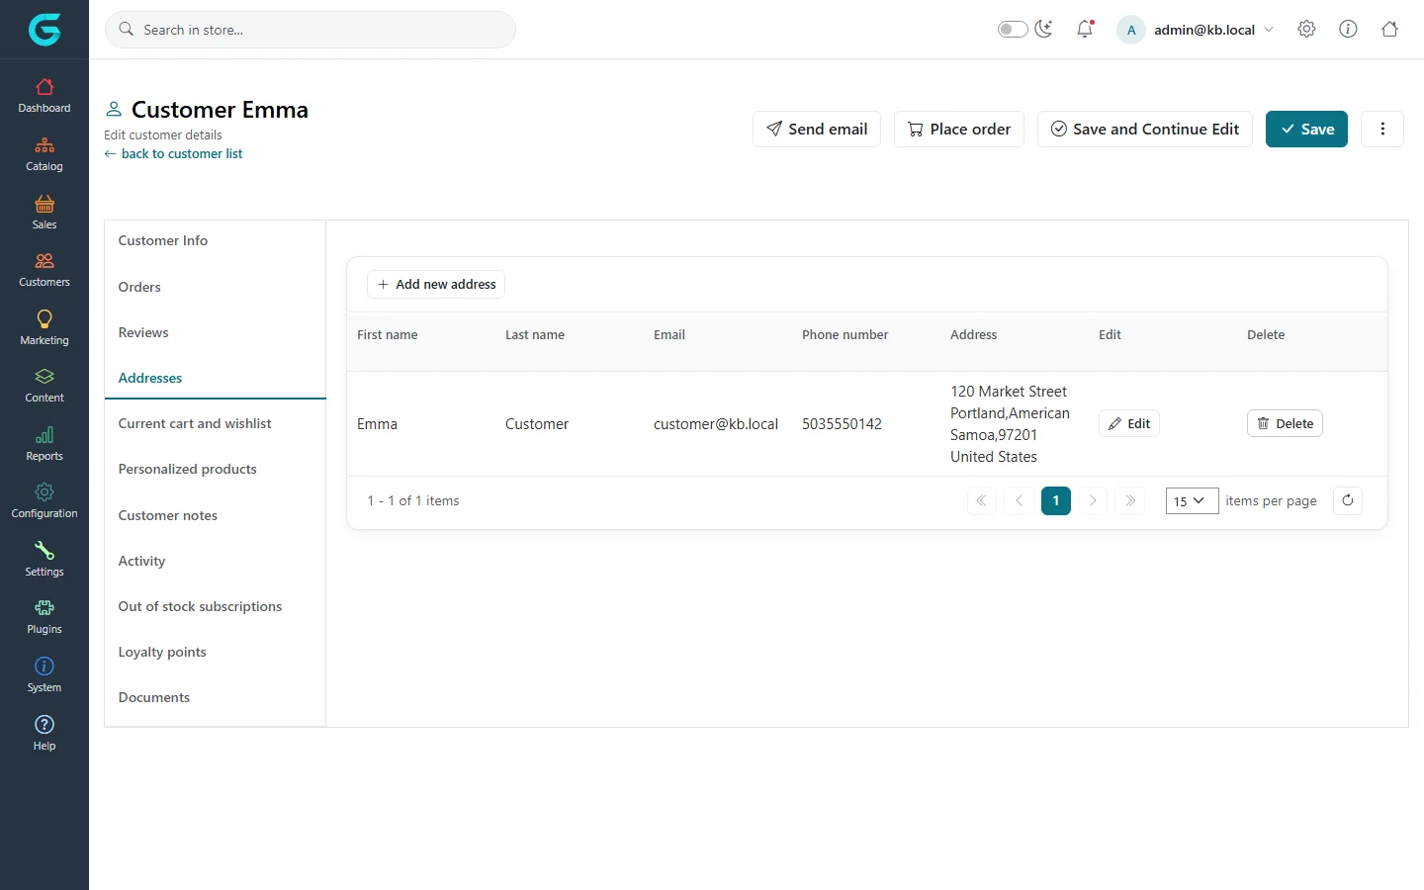Screen dimensions: 1424x890
Task: Follow back to customer list link
Action: tap(173, 153)
